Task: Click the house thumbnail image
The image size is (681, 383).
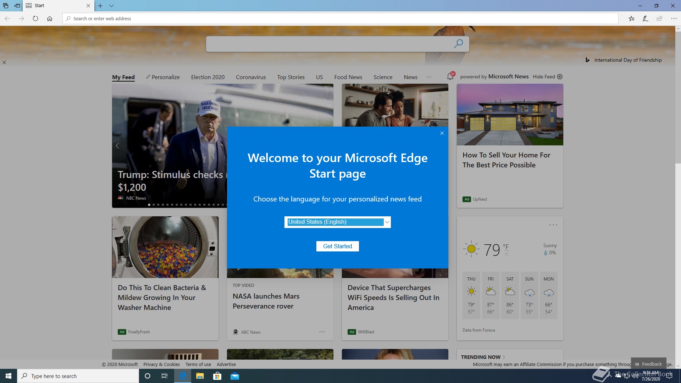Action: click(x=510, y=115)
